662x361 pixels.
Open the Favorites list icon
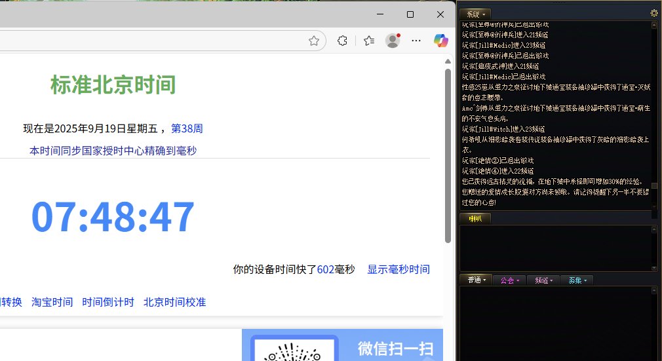(x=369, y=41)
